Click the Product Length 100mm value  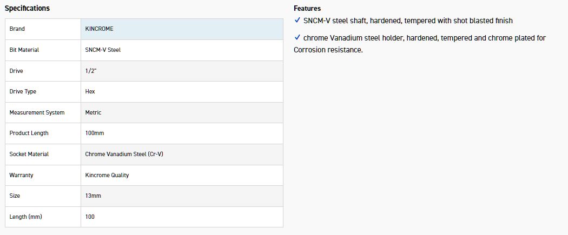(95, 133)
